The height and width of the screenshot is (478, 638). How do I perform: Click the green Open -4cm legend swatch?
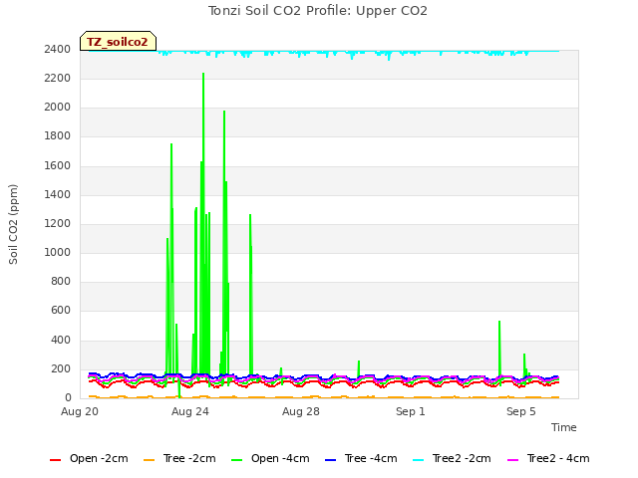[237, 460]
